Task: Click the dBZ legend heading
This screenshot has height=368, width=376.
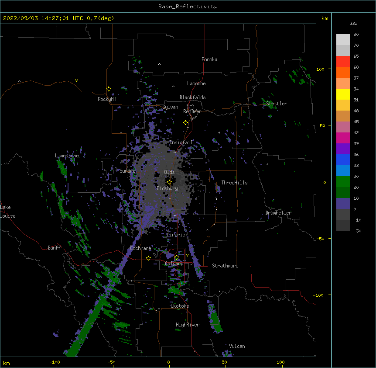Action: click(x=353, y=24)
